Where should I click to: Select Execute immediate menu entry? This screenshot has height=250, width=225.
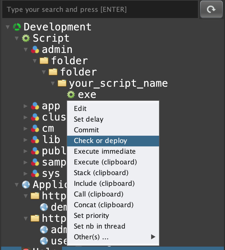coord(105,151)
